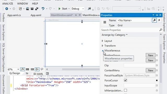This screenshot has height=94, width=167.
Task: Click the Search Properties field
Action: [x=130, y=30]
